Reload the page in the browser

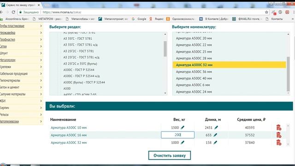point(13,12)
